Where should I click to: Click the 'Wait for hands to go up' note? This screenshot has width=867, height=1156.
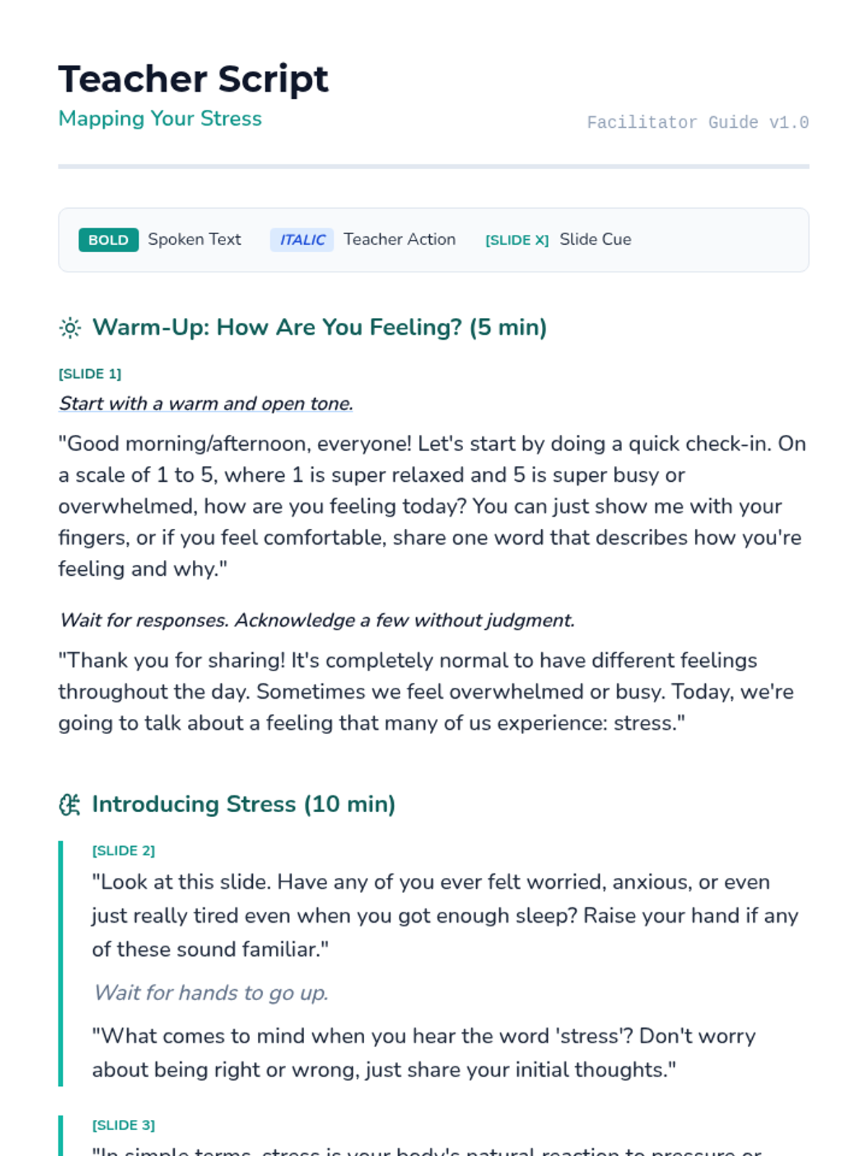point(211,993)
